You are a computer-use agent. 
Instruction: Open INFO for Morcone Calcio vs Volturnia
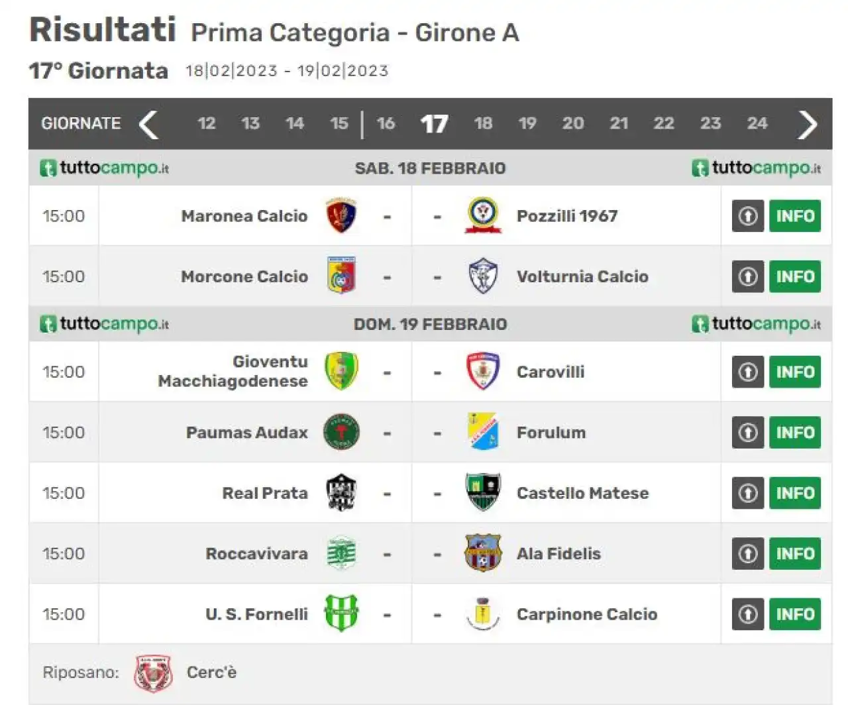[795, 276]
